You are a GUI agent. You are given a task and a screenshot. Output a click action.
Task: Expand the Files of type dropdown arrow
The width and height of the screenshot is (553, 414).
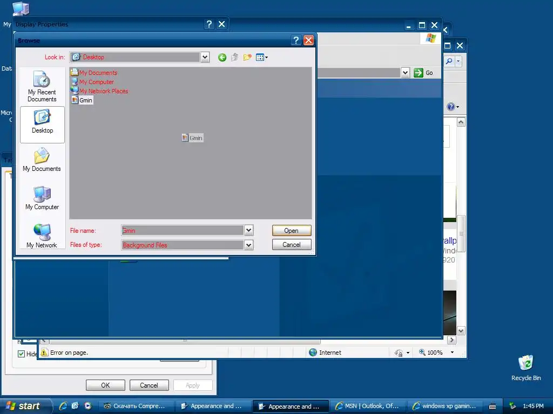(248, 245)
